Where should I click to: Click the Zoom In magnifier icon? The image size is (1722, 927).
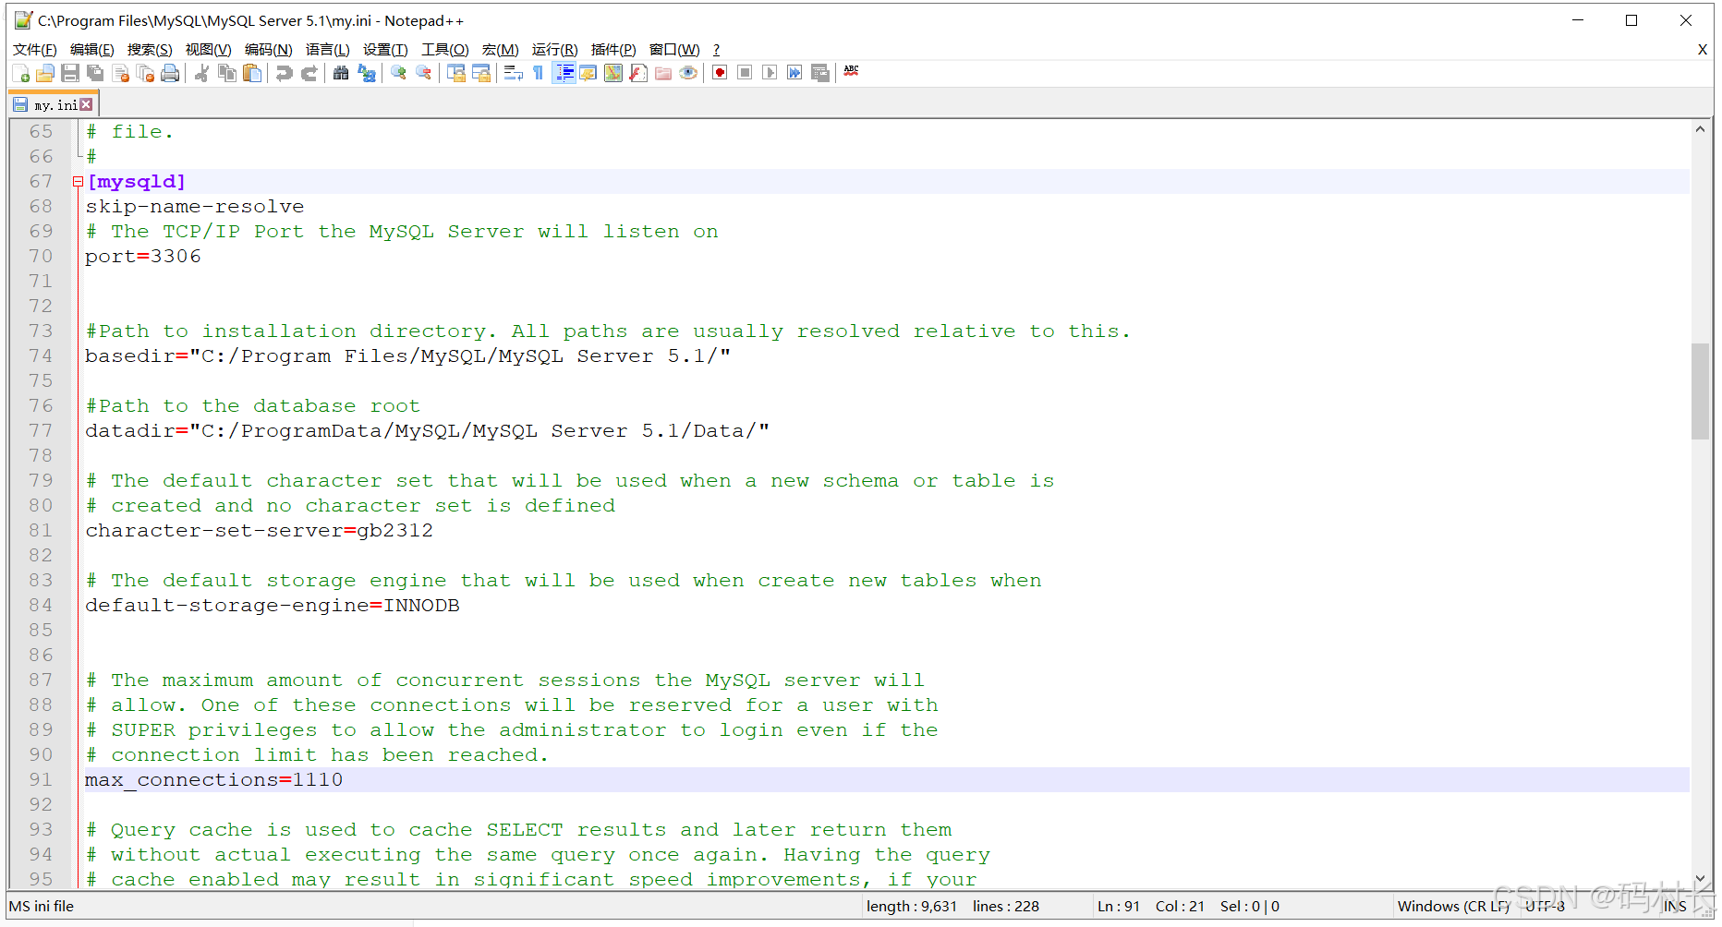398,73
